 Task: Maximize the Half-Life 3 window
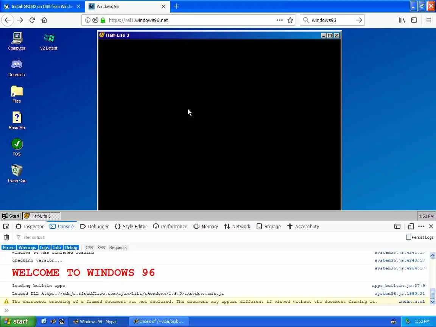pos(330,35)
